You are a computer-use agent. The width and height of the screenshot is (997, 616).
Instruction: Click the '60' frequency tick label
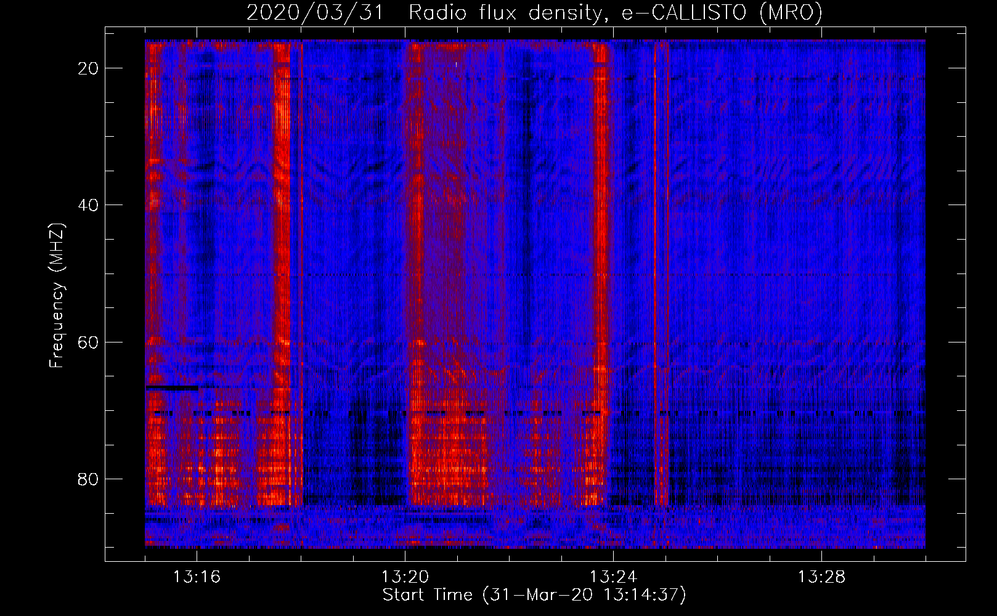(x=88, y=342)
